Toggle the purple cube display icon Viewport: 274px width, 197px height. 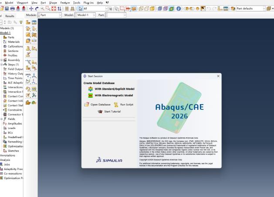[166, 9]
